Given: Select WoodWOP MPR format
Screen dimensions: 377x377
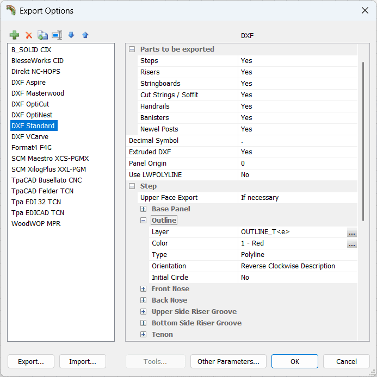Looking at the screenshot, I should click(36, 224).
